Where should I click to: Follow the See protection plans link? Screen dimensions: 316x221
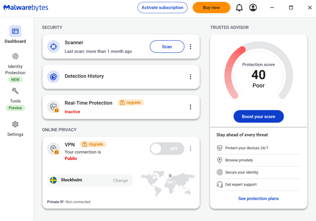coord(258,198)
